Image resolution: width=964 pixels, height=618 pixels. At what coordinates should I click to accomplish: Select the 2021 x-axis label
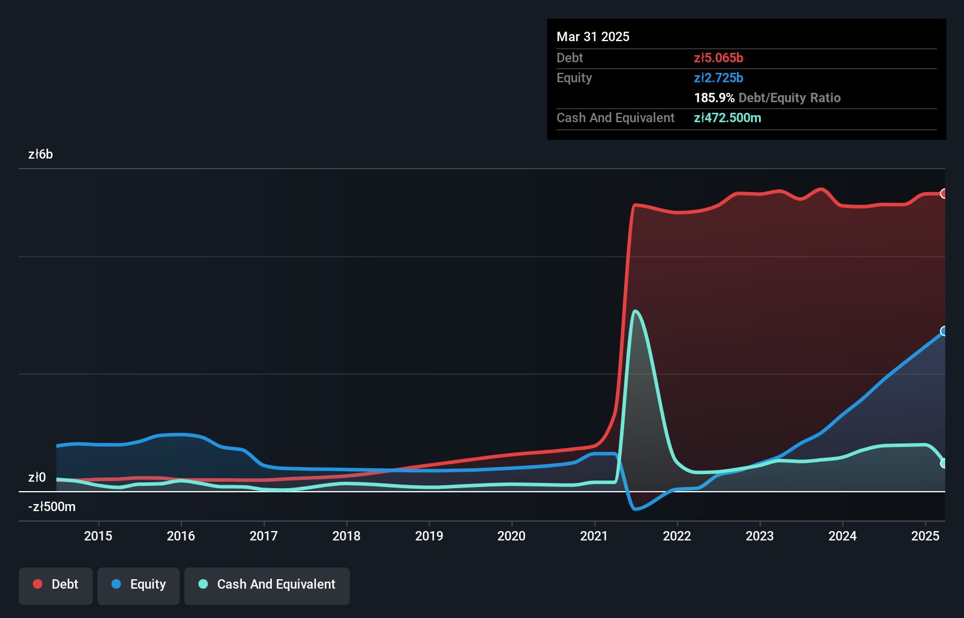(x=594, y=536)
